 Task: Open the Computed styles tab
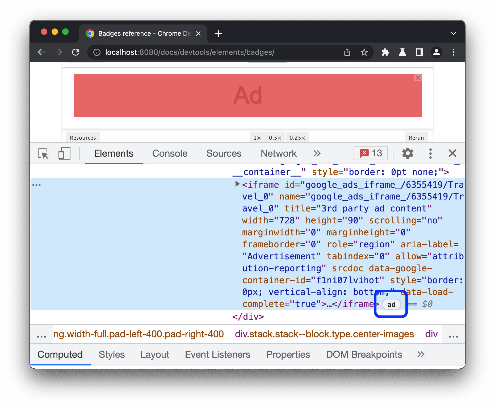click(x=60, y=354)
